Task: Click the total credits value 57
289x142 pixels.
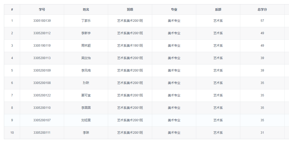Action: click(262, 21)
